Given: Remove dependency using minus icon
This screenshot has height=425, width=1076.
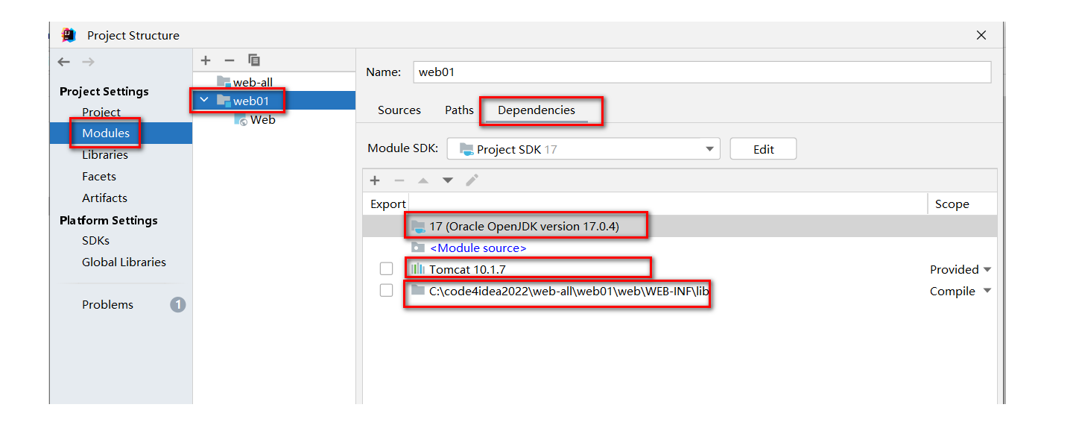Looking at the screenshot, I should point(399,180).
